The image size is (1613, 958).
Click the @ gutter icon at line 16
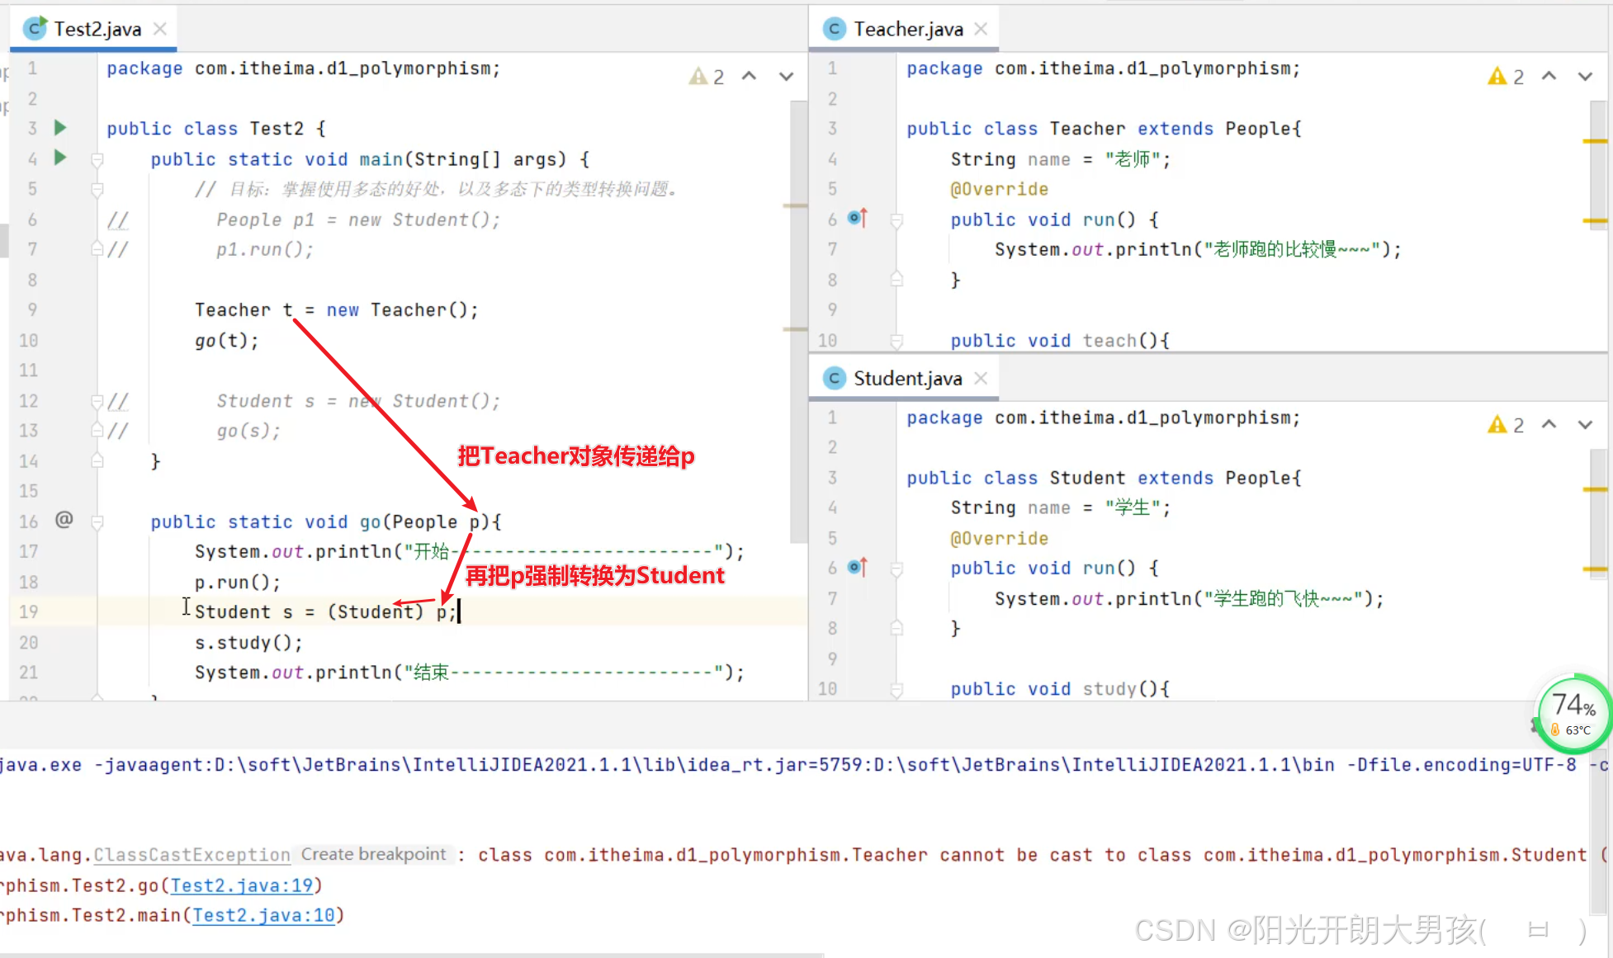point(64,520)
